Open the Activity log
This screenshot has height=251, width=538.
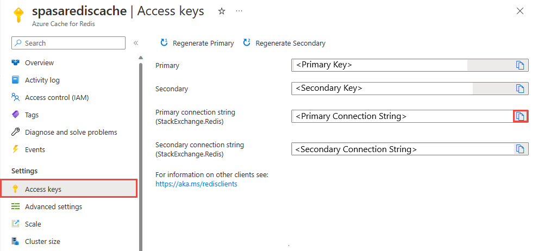42,80
